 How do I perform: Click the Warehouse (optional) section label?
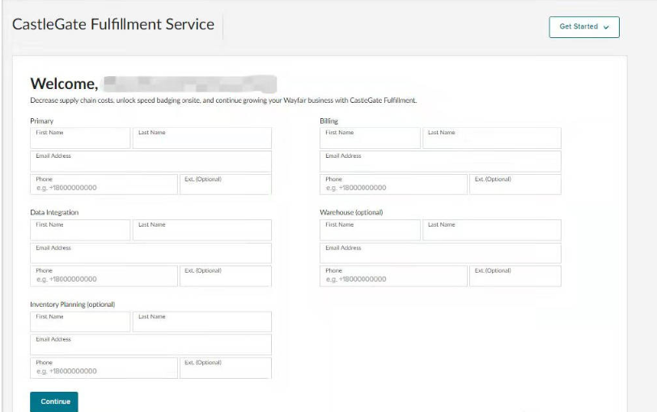[x=351, y=213]
